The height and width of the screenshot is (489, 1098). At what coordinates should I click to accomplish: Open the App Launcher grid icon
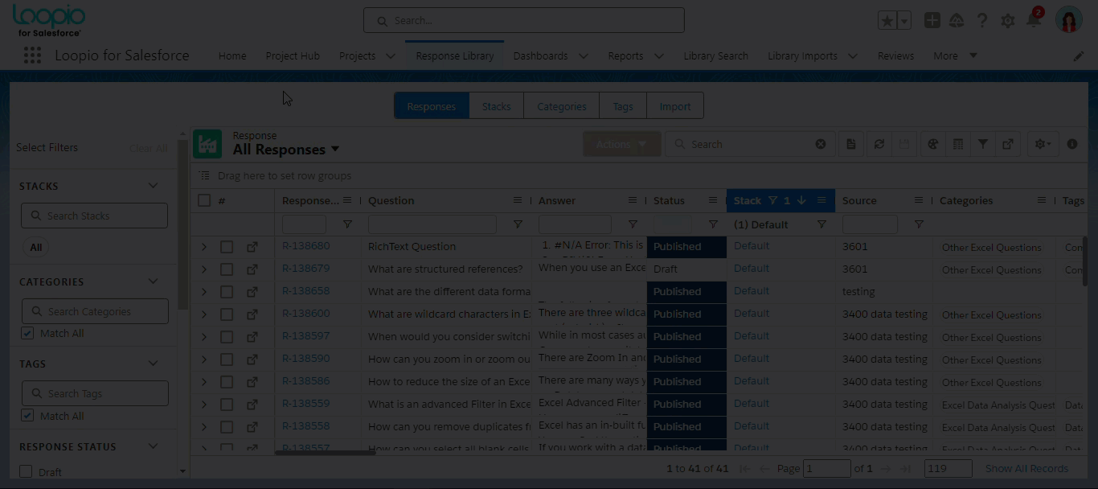tap(32, 55)
